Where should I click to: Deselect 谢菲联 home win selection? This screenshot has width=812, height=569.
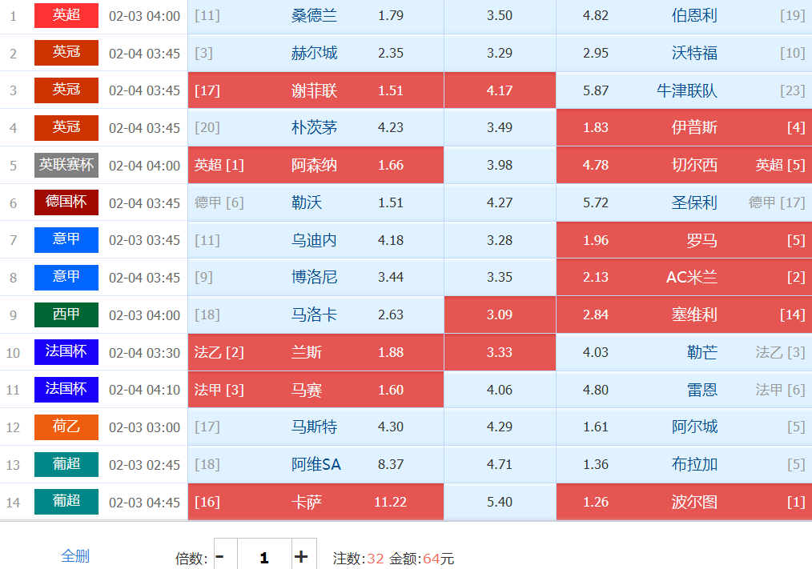(316, 90)
